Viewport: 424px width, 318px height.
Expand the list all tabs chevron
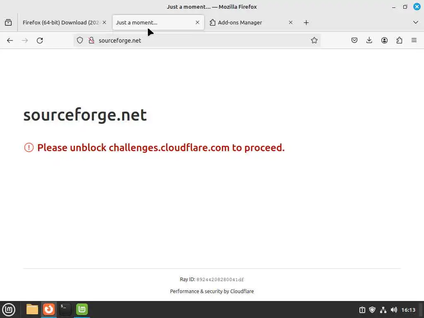pyautogui.click(x=416, y=22)
